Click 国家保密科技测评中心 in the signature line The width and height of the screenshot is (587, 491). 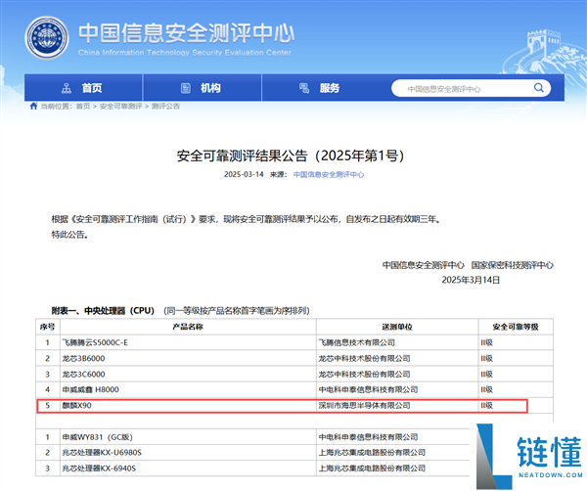pyautogui.click(x=512, y=265)
